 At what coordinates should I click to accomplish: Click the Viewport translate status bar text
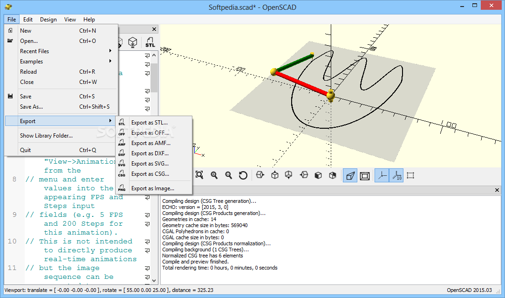coord(109,290)
